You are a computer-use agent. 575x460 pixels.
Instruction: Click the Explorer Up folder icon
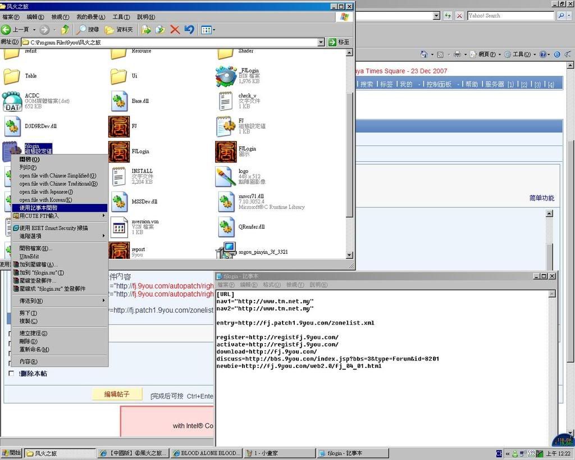tap(65, 30)
